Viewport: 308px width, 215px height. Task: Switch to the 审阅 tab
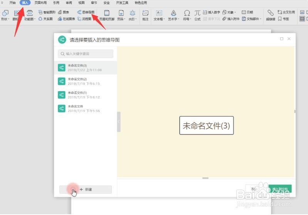tap(69, 3)
